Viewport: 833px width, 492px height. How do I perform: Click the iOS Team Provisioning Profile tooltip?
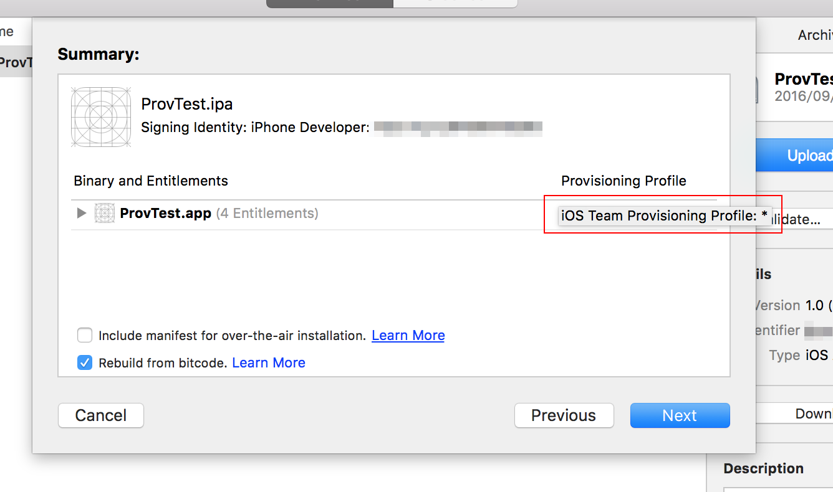coord(664,215)
